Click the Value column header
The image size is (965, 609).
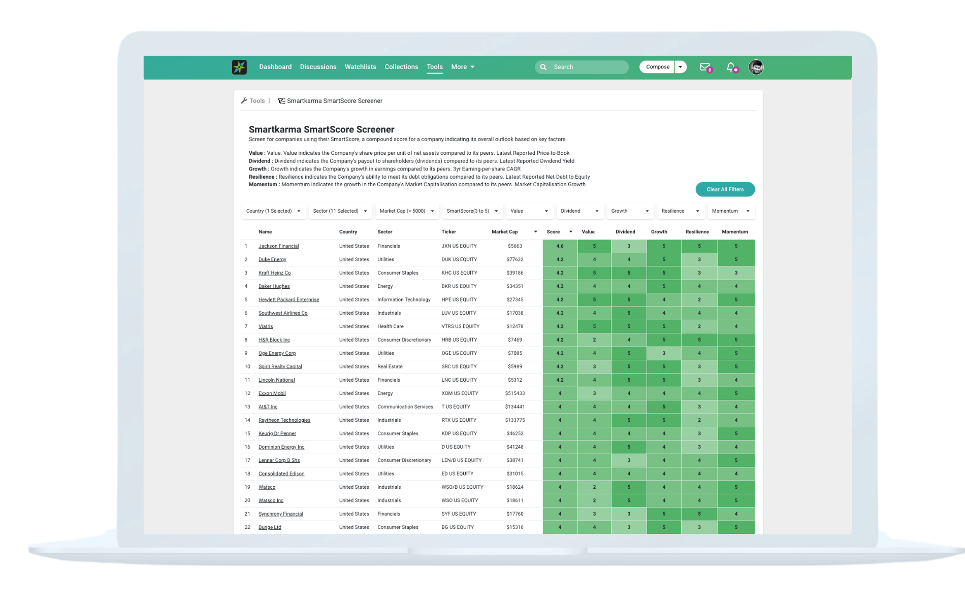(588, 232)
